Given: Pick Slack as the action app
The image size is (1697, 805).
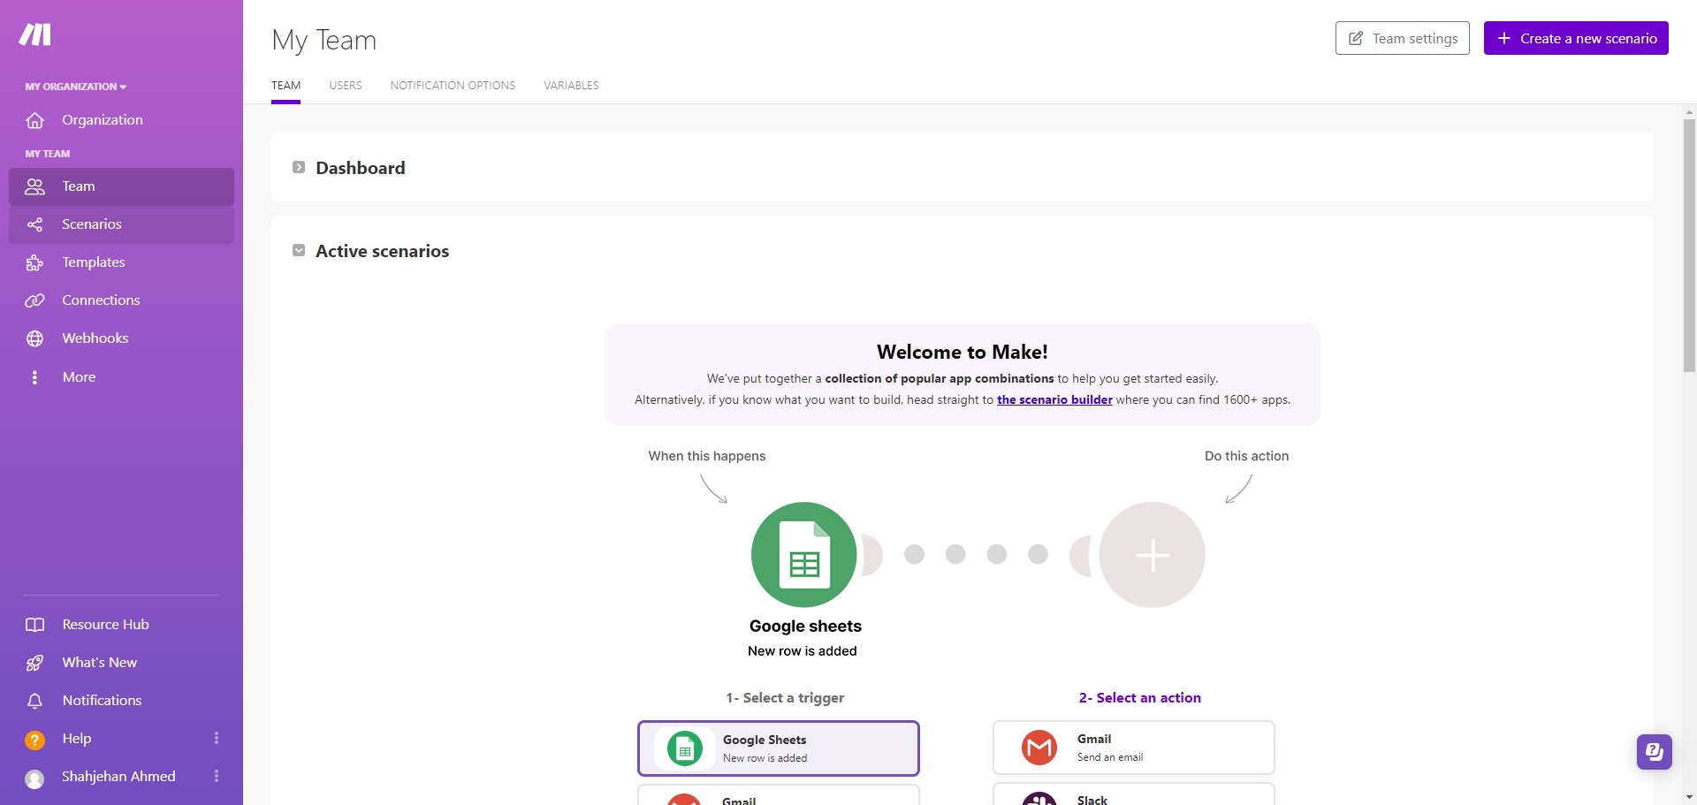Looking at the screenshot, I should coord(1133,795).
